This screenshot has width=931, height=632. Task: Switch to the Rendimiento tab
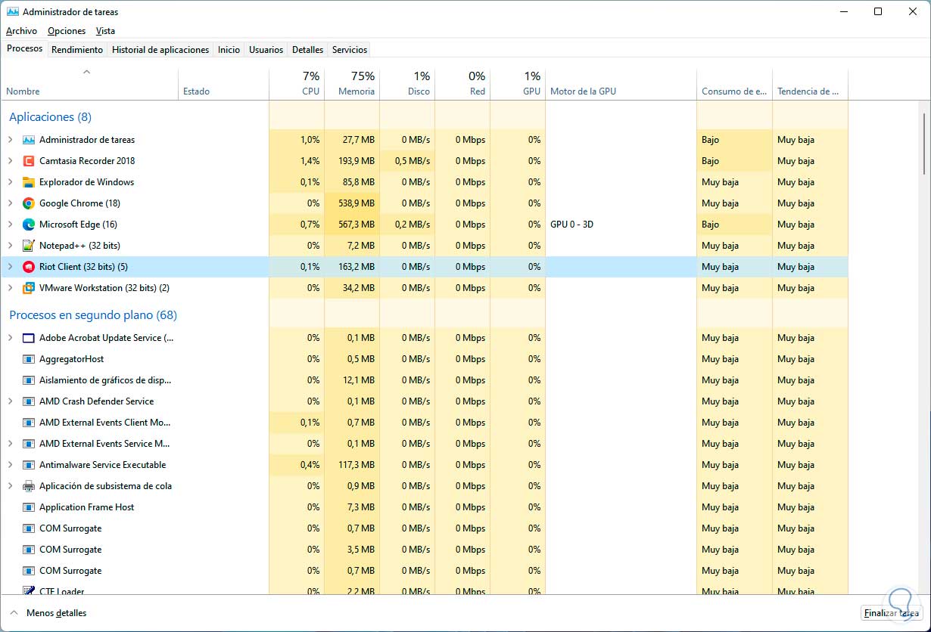point(77,50)
